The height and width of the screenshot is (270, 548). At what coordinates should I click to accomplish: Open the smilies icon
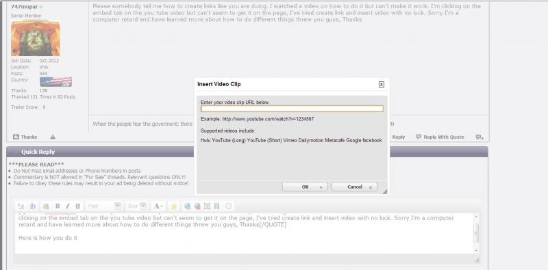[174, 206]
